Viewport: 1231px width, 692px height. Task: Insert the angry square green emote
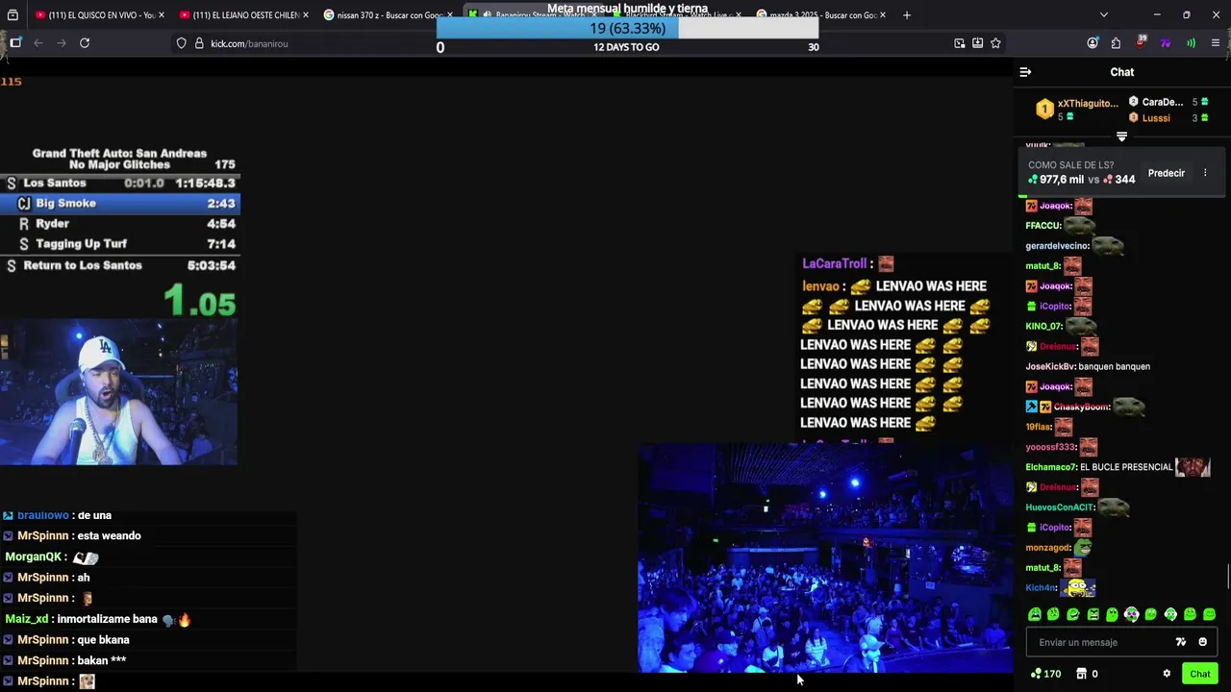tap(1093, 614)
